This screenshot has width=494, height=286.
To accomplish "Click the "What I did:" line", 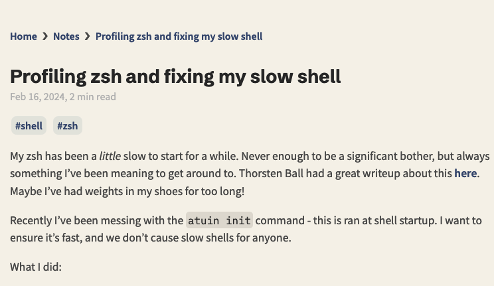I will click(36, 267).
